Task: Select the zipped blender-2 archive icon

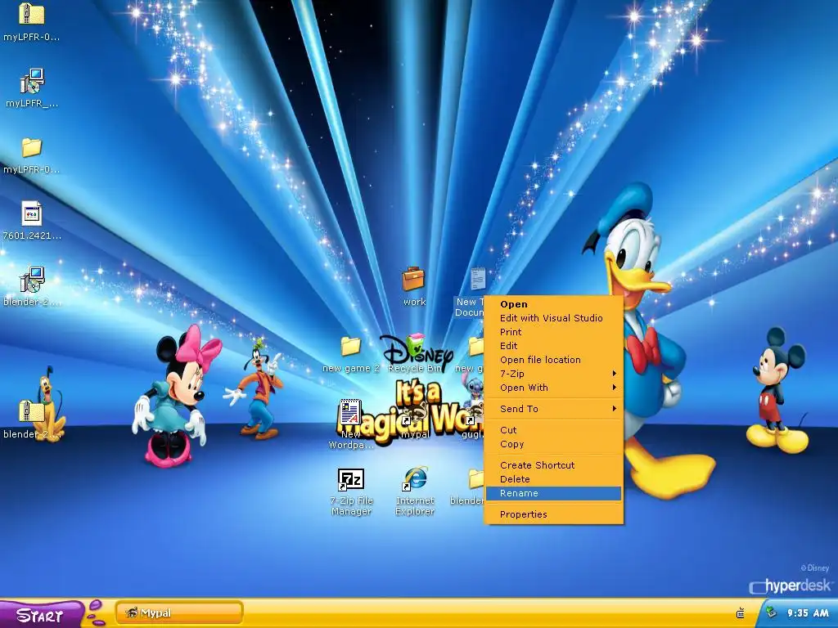Action: point(32,412)
